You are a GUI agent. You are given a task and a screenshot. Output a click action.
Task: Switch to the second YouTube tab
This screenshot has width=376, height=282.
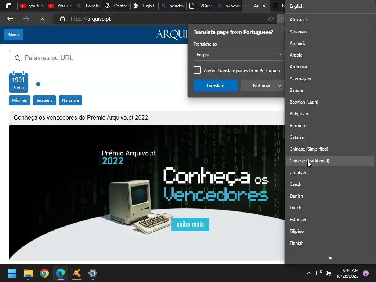pos(60,6)
